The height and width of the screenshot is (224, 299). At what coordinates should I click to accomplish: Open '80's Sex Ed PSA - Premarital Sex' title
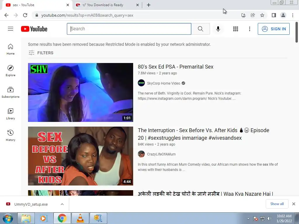tap(175, 67)
